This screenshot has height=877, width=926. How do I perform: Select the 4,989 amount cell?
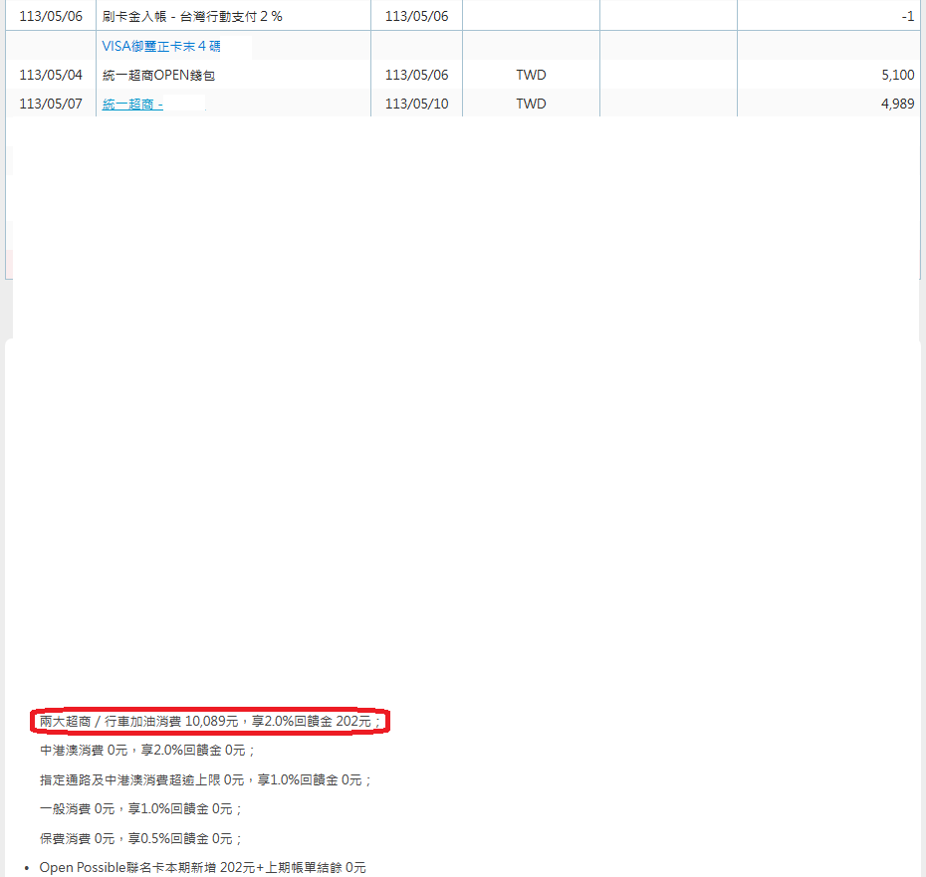(x=897, y=104)
